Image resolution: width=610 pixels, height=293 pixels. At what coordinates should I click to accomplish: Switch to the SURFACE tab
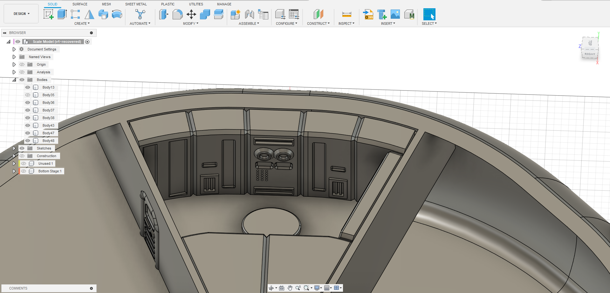(x=80, y=4)
